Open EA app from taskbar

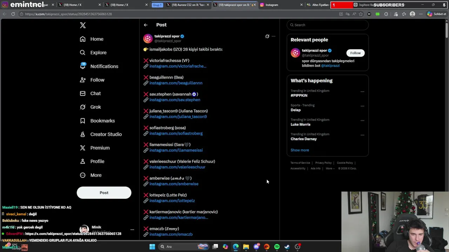(267, 247)
